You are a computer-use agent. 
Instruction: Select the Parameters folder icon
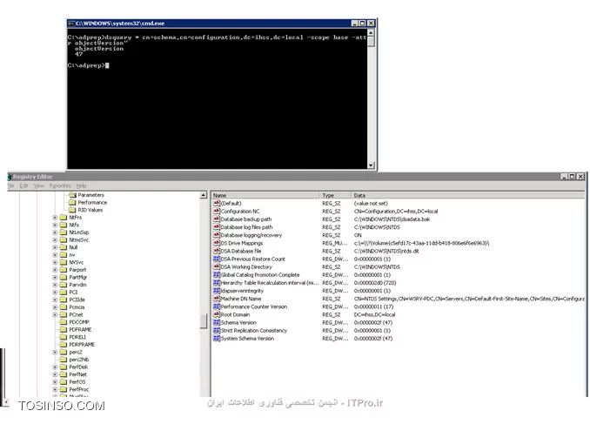coord(72,195)
